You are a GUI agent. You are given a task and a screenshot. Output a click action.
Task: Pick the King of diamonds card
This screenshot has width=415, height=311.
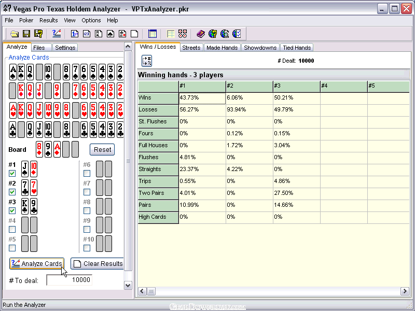coord(21,91)
